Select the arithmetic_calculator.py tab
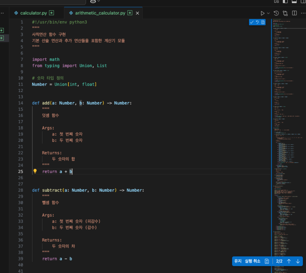 100,13
